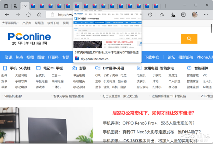Switch to the last PConline tab

156,6
